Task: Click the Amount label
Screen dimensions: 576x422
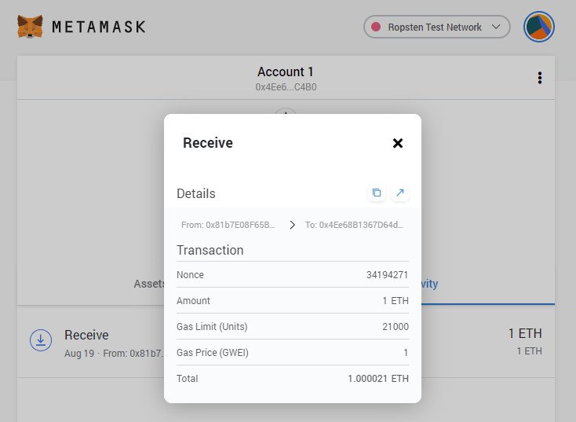Action: (x=193, y=301)
